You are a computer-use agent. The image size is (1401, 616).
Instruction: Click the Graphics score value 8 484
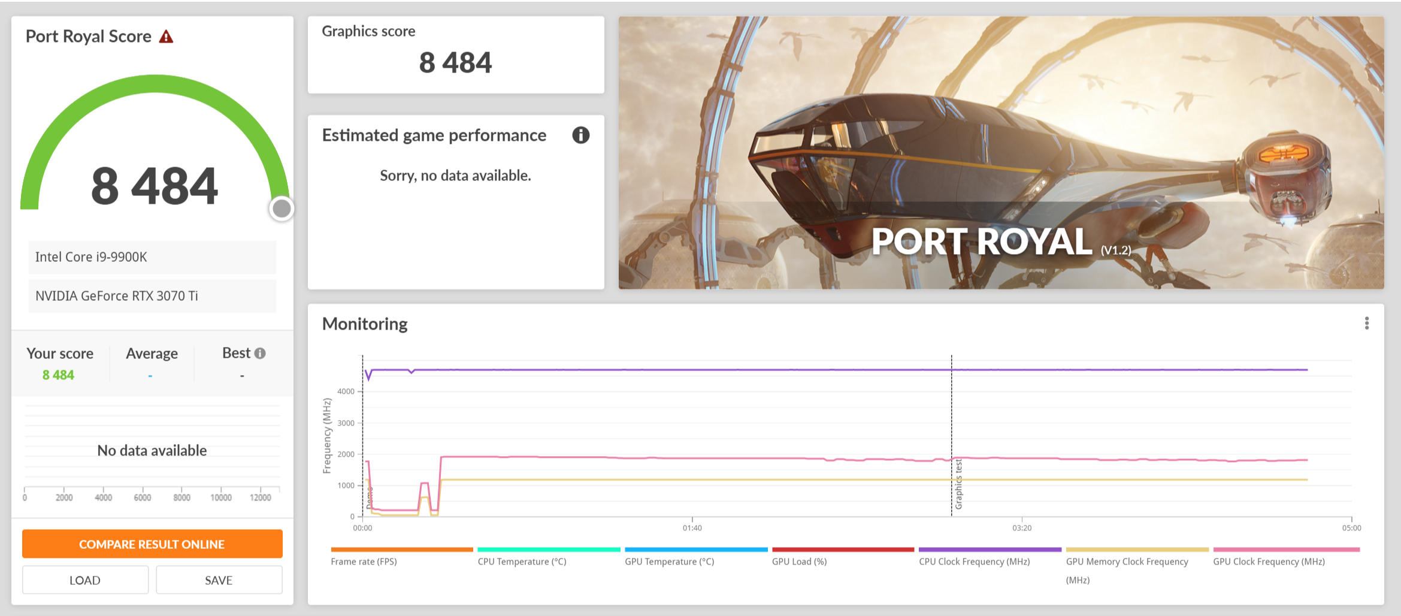click(x=455, y=63)
